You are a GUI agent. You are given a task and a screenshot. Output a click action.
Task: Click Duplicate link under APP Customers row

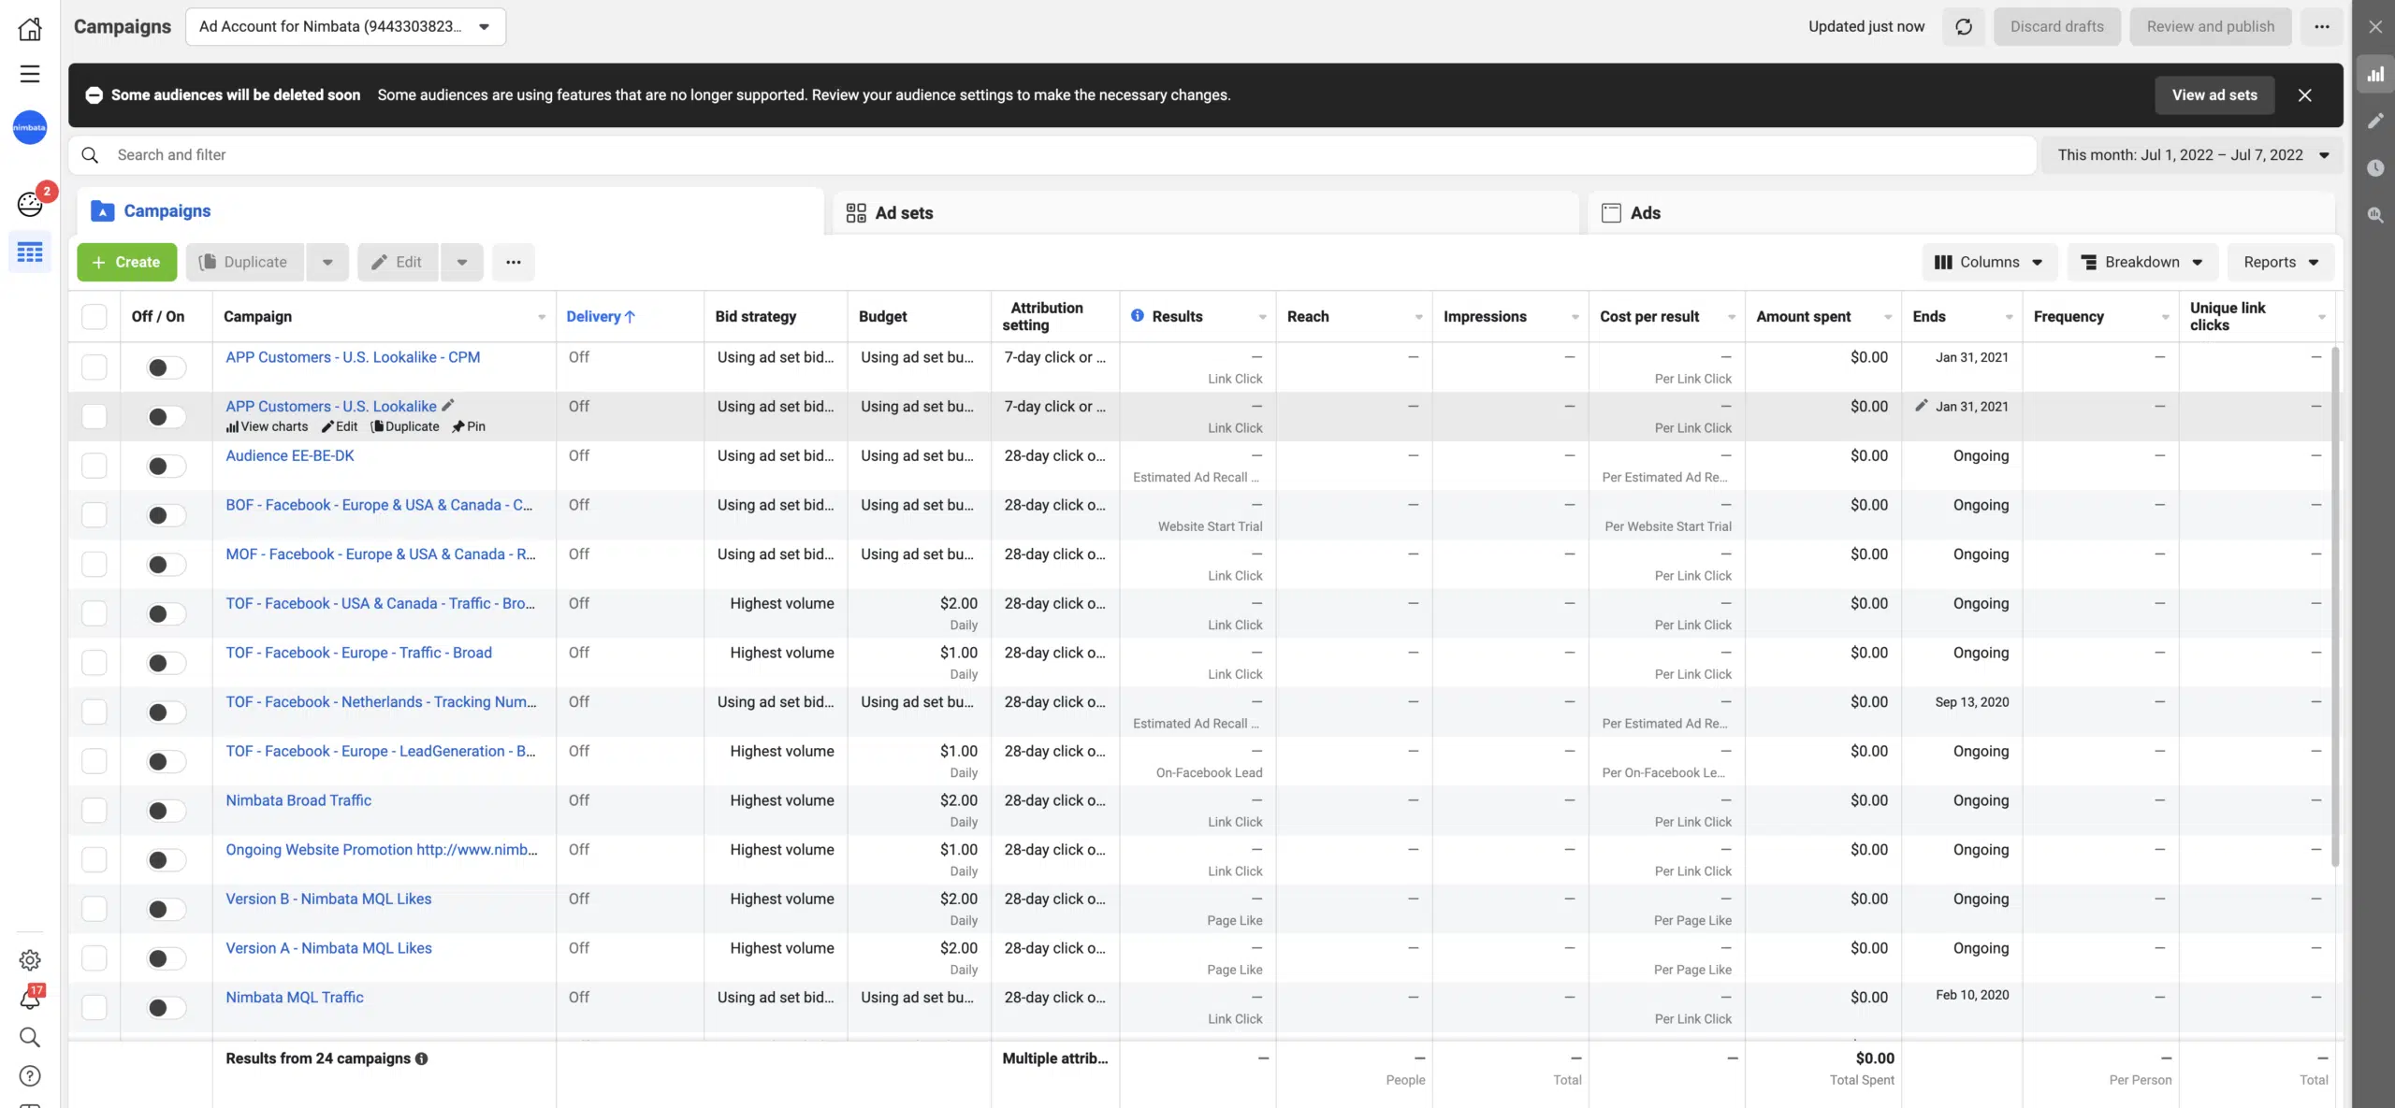[x=405, y=426]
